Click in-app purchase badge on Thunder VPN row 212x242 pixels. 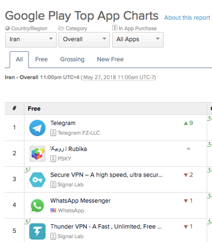(27, 221)
